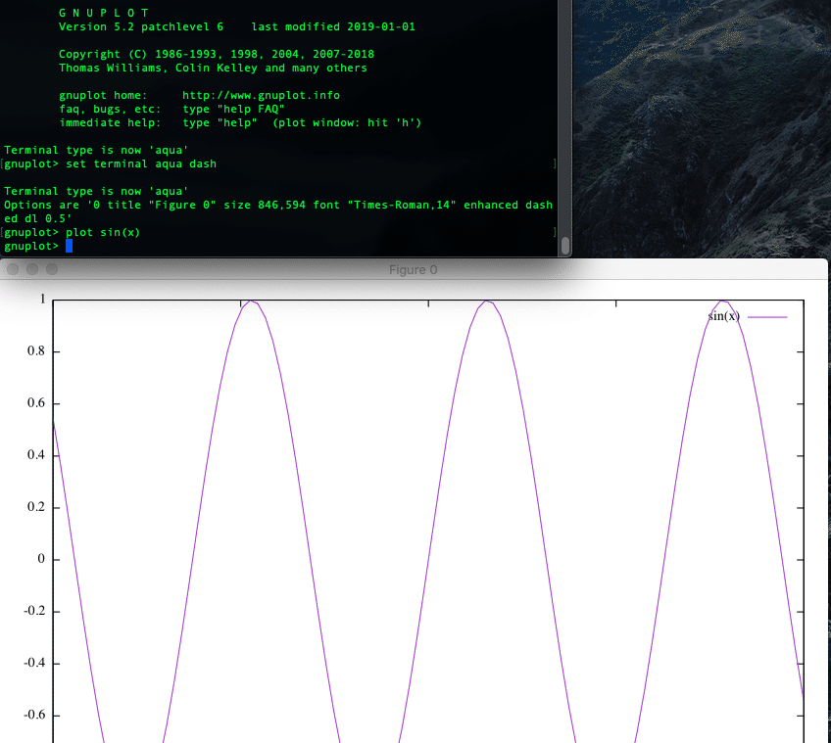Click the -0.4 y-axis tick label
The height and width of the screenshot is (743, 831).
[x=34, y=663]
